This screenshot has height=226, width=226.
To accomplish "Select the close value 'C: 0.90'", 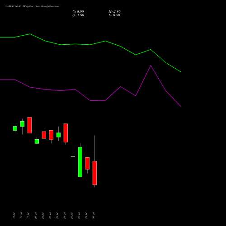I will click(78, 12).
